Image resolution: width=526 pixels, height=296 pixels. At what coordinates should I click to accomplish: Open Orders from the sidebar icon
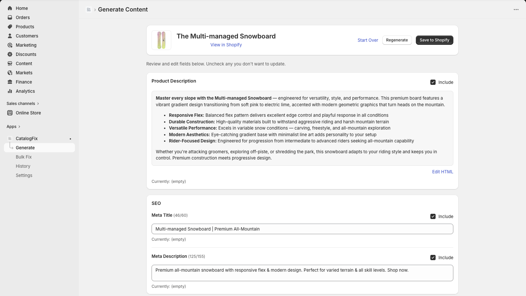[10, 17]
